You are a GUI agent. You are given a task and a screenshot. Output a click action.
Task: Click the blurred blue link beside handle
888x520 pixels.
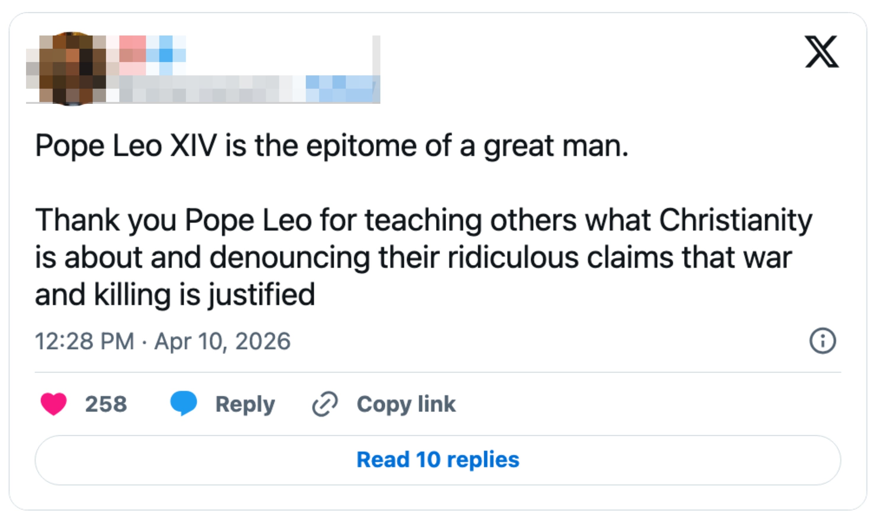click(340, 89)
